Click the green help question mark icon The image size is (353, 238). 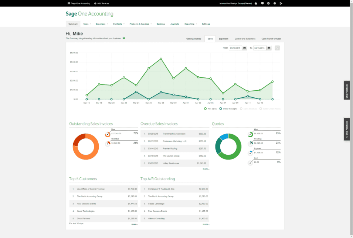124,38
